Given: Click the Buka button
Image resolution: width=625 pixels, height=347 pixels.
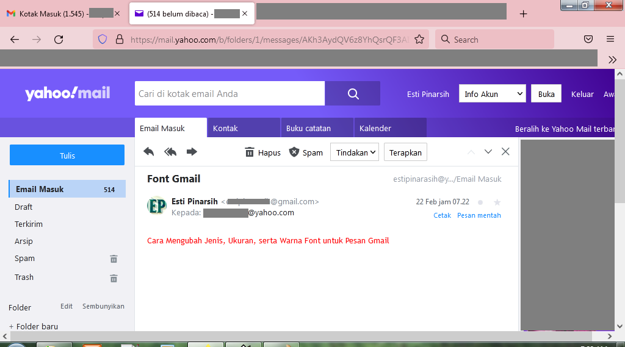Looking at the screenshot, I should [x=546, y=94].
